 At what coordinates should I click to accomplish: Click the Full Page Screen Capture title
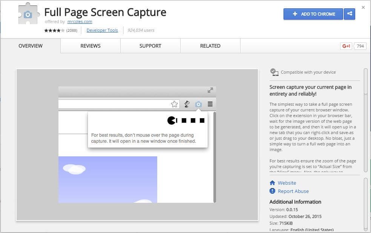pyautogui.click(x=105, y=12)
